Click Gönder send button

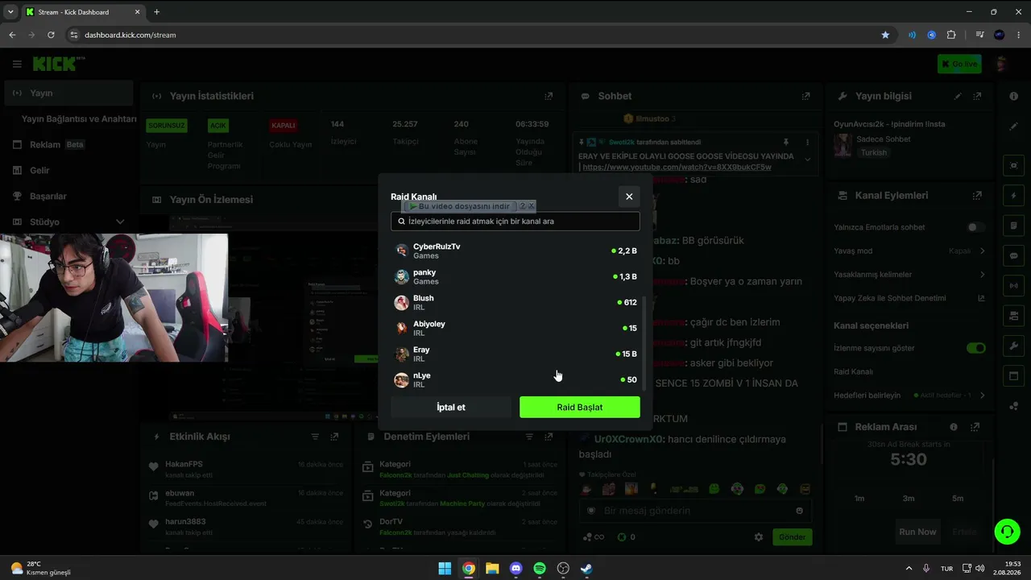(x=792, y=537)
